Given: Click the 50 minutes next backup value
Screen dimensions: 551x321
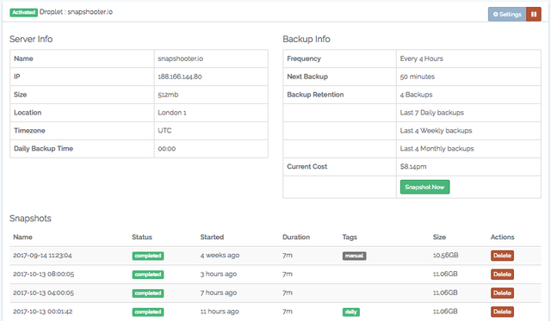Looking at the screenshot, I should pos(417,77).
